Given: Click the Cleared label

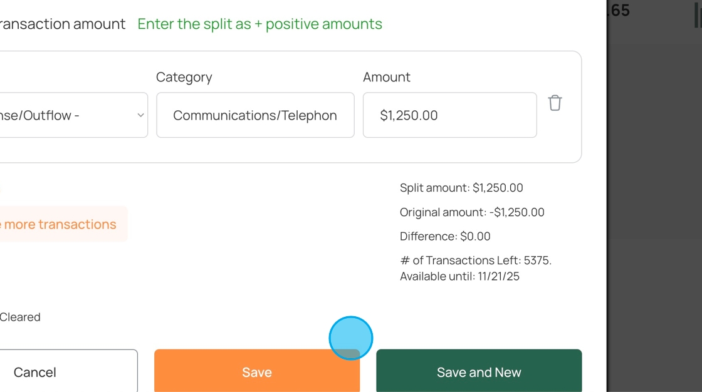Looking at the screenshot, I should click(x=20, y=317).
